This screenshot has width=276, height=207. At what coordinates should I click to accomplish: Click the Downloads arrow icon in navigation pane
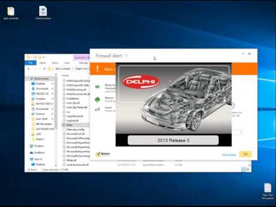point(33,89)
